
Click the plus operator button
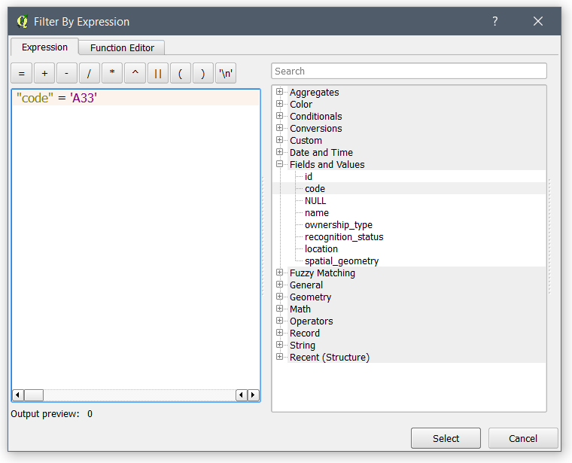coord(44,74)
